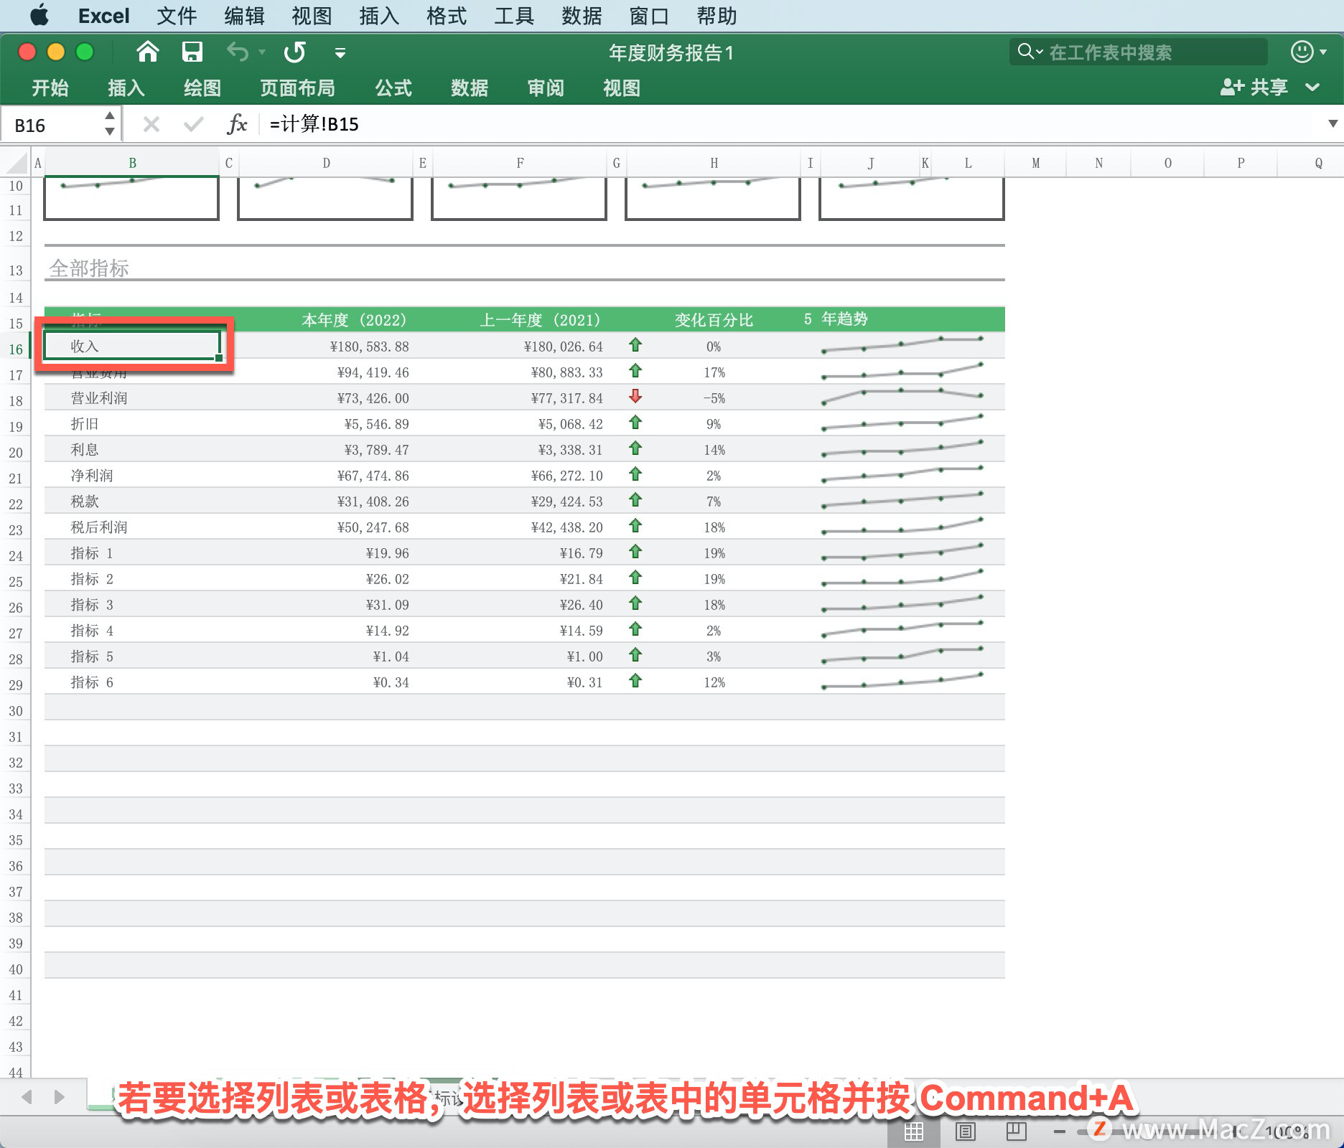
Task: Click the 税后利润 trend sparkline
Action: tap(902, 526)
